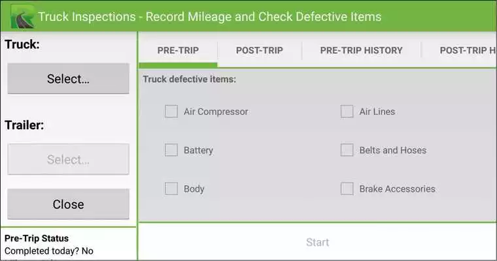Tick the Air Lines checkbox
This screenshot has height=261, width=497.
click(347, 112)
